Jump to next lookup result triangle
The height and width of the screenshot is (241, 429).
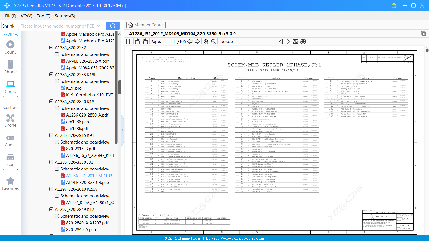point(288,42)
